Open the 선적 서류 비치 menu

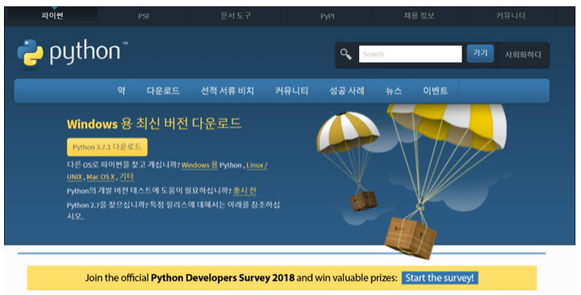228,91
